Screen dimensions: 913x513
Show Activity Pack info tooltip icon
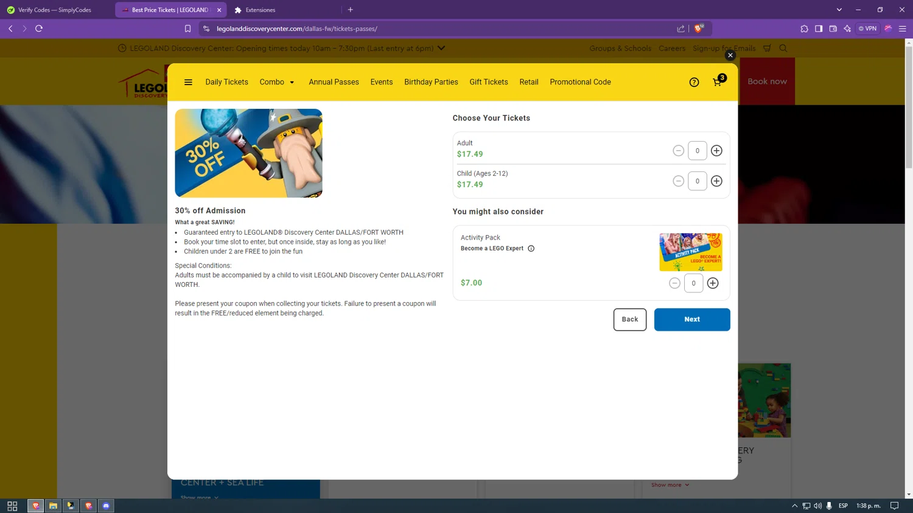[x=531, y=249]
